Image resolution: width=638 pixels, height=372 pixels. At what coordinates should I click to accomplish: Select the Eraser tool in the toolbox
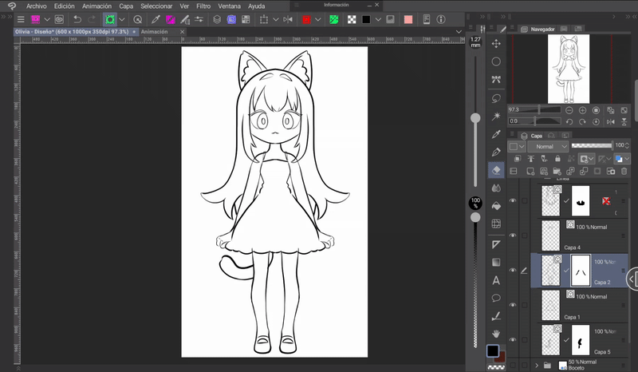[496, 170]
